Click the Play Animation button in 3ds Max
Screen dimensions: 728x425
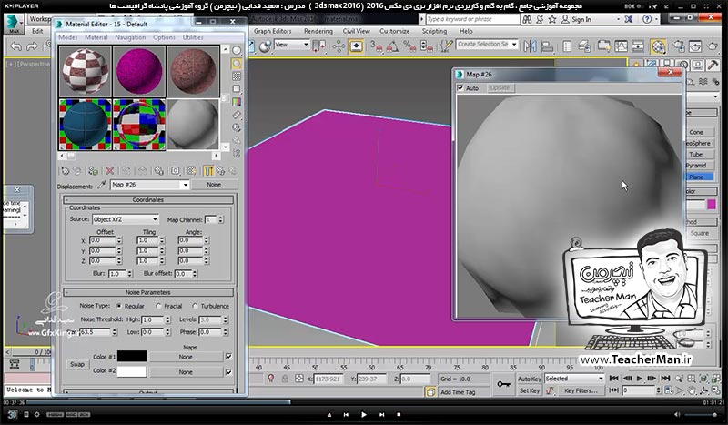(640, 379)
